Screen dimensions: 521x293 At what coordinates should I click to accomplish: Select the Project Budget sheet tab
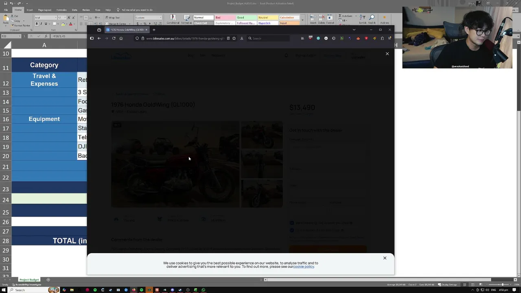(29, 280)
